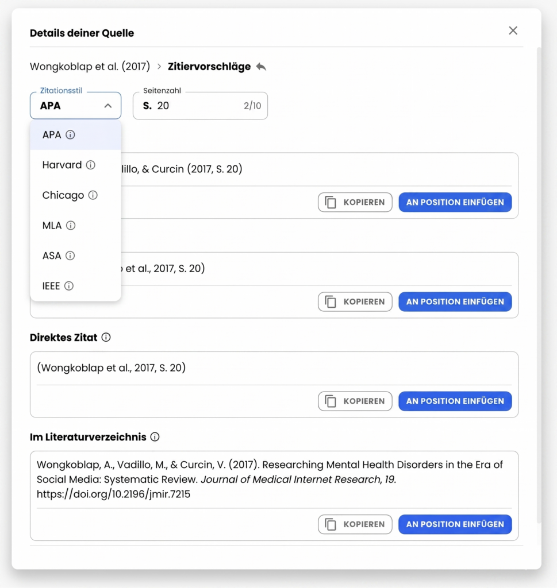Close the Details deiner Quelle dialog

(x=513, y=31)
